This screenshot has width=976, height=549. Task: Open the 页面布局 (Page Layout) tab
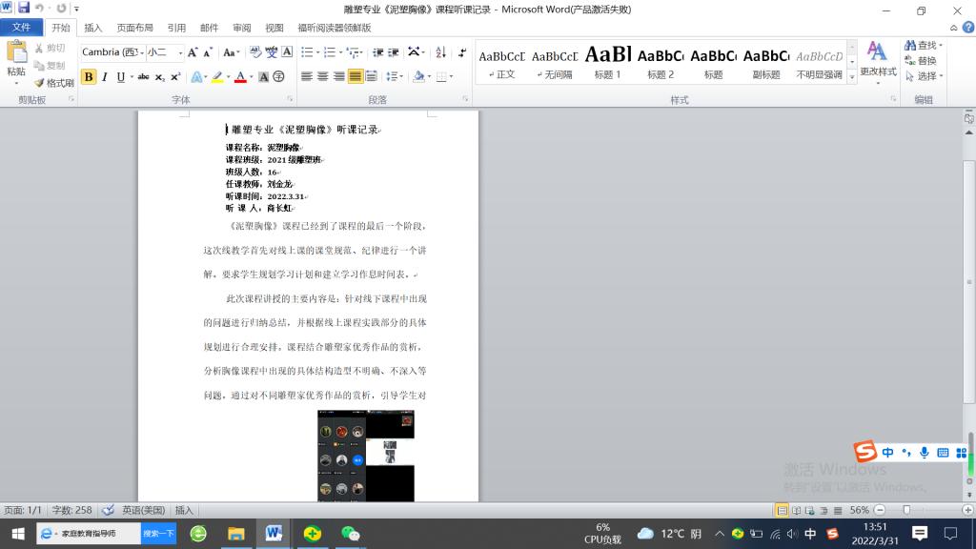pos(134,28)
